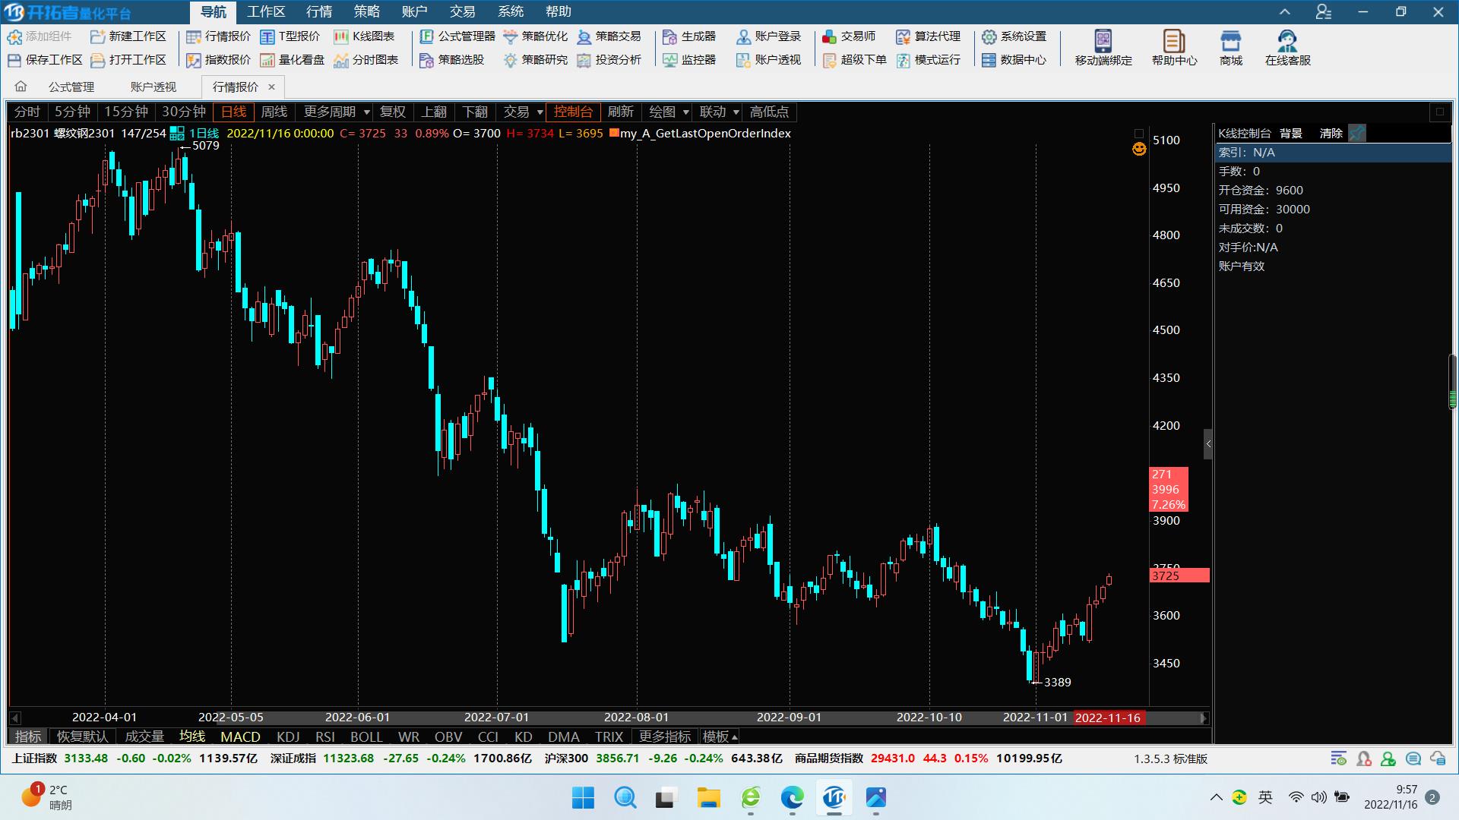Launch 监控器 monitor from the toolbar
Image resolution: width=1459 pixels, height=820 pixels.
[688, 60]
